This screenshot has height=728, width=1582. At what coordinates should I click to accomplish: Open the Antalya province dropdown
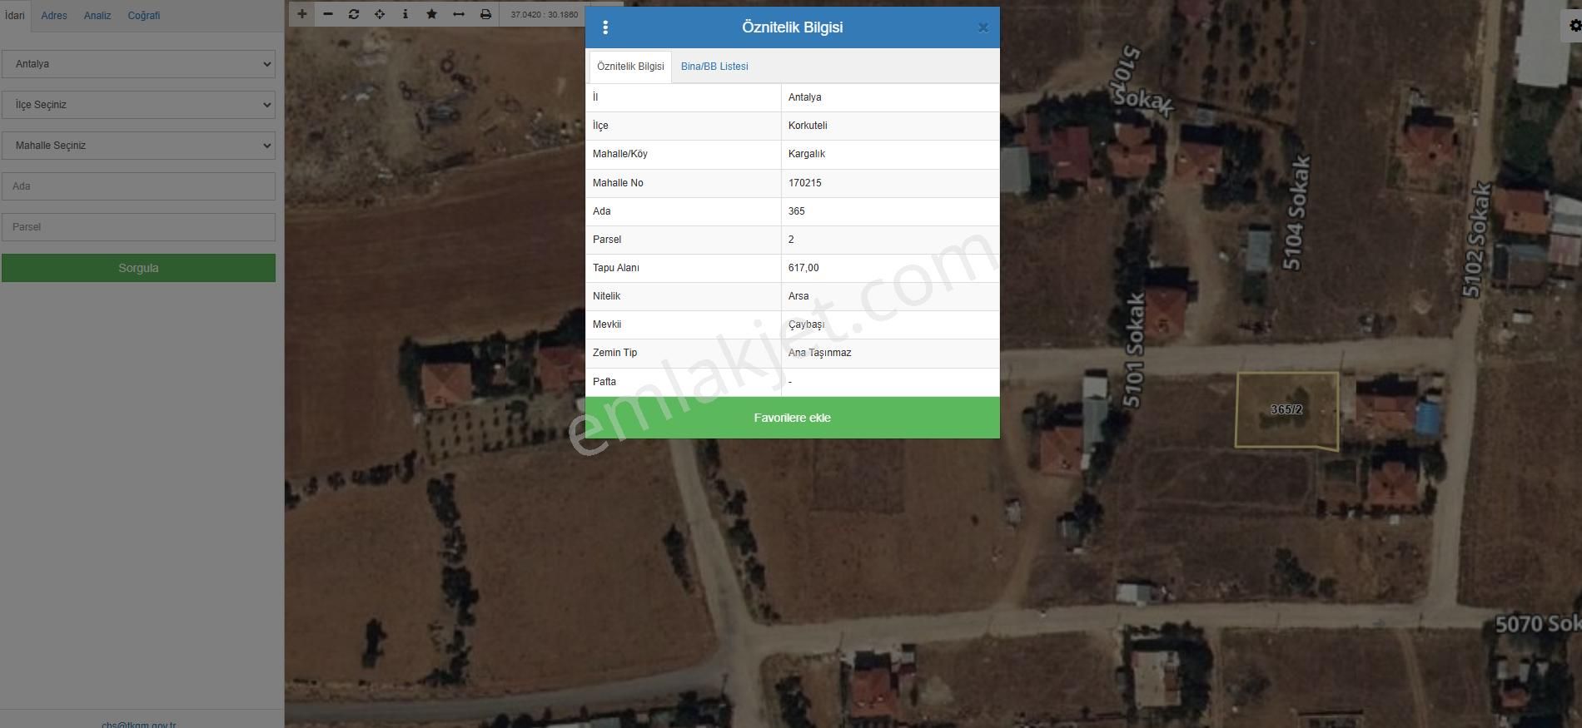(x=138, y=64)
